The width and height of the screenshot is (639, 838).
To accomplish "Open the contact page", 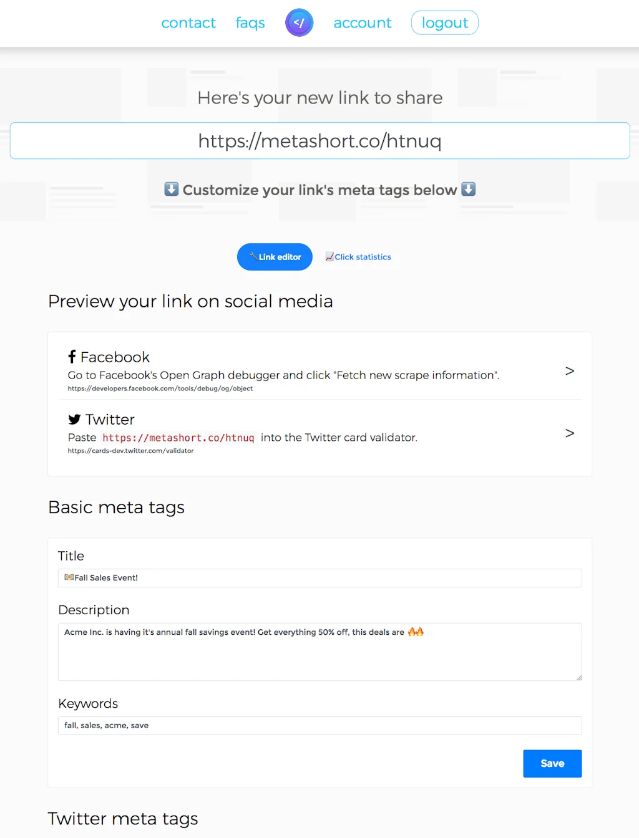I will pyautogui.click(x=188, y=22).
